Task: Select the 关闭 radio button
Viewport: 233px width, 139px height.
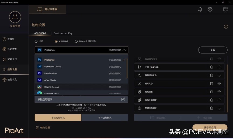Action: 36,41
